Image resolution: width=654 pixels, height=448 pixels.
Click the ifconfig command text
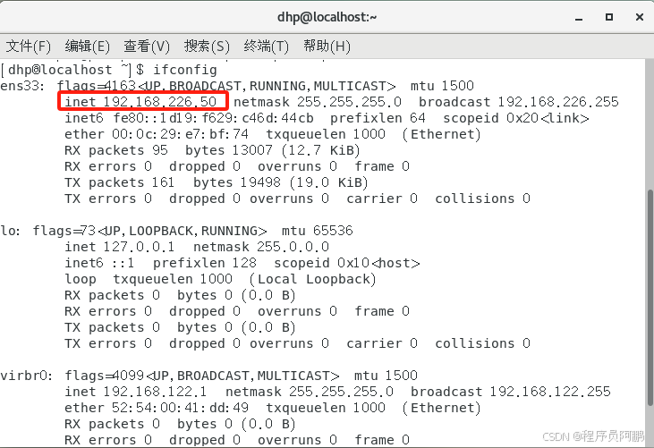[185, 70]
